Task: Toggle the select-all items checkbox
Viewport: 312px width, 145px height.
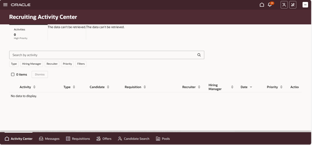Action: pyautogui.click(x=13, y=74)
